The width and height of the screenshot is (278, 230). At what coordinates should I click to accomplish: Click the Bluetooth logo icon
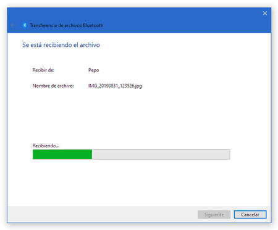point(25,25)
